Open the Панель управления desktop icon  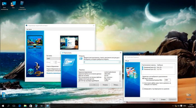(22, 6)
